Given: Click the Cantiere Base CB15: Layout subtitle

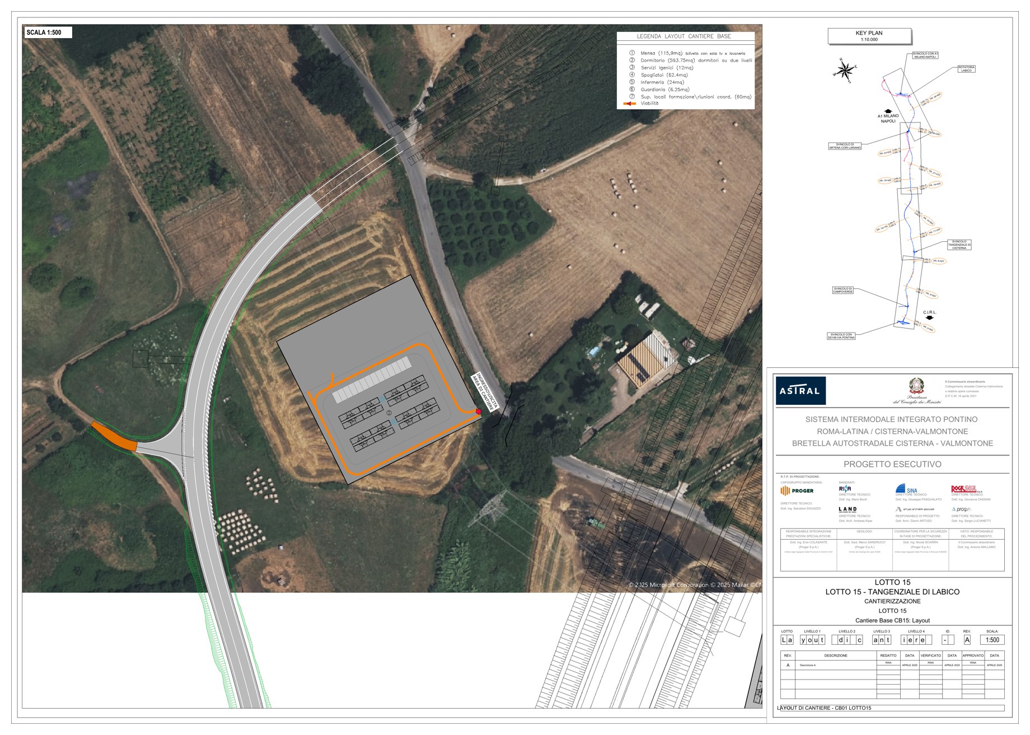Looking at the screenshot, I should [892, 620].
